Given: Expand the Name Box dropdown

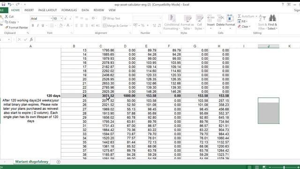Looking at the screenshot, I should (9, 39).
